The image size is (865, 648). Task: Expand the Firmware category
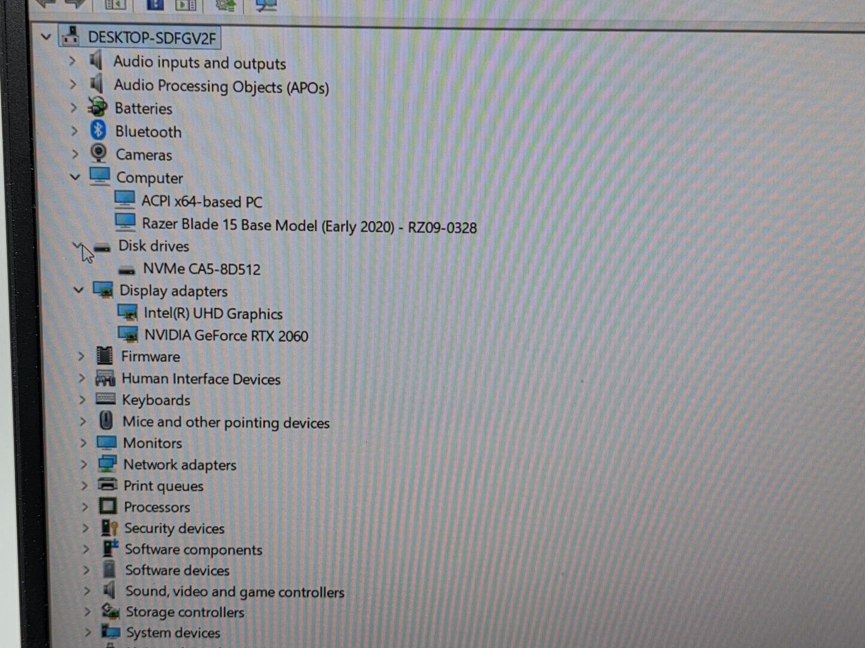pos(81,356)
